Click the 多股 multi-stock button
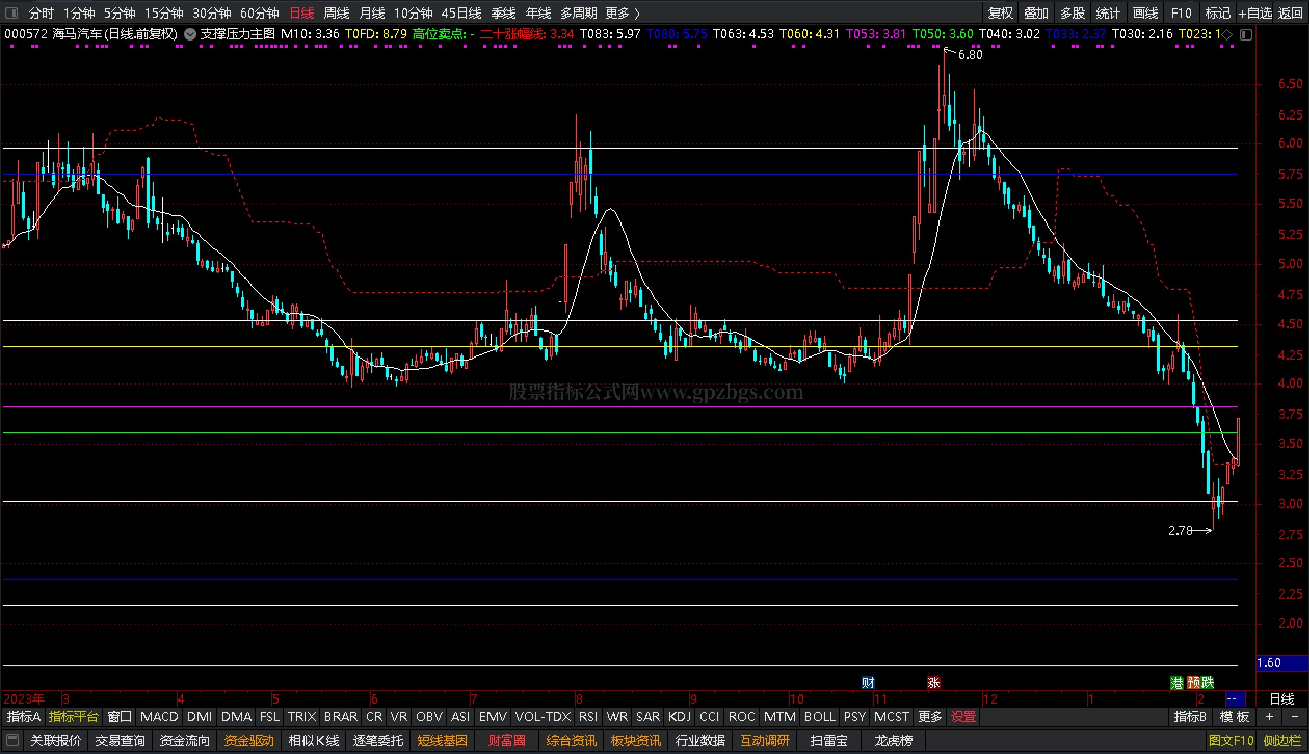 pos(1073,13)
